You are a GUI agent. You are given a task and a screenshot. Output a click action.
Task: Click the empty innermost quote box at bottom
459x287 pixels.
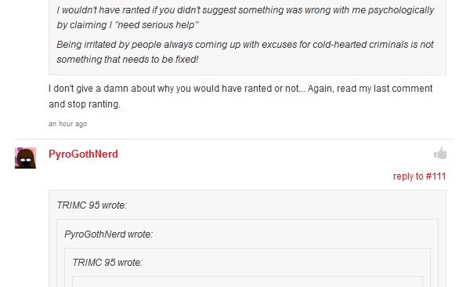pyautogui.click(x=248, y=282)
